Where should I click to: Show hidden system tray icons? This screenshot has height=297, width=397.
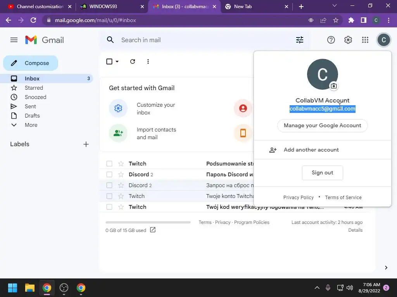[317, 288]
